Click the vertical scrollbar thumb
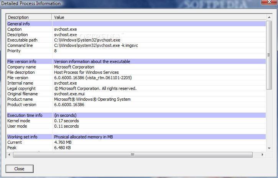 click(269, 55)
